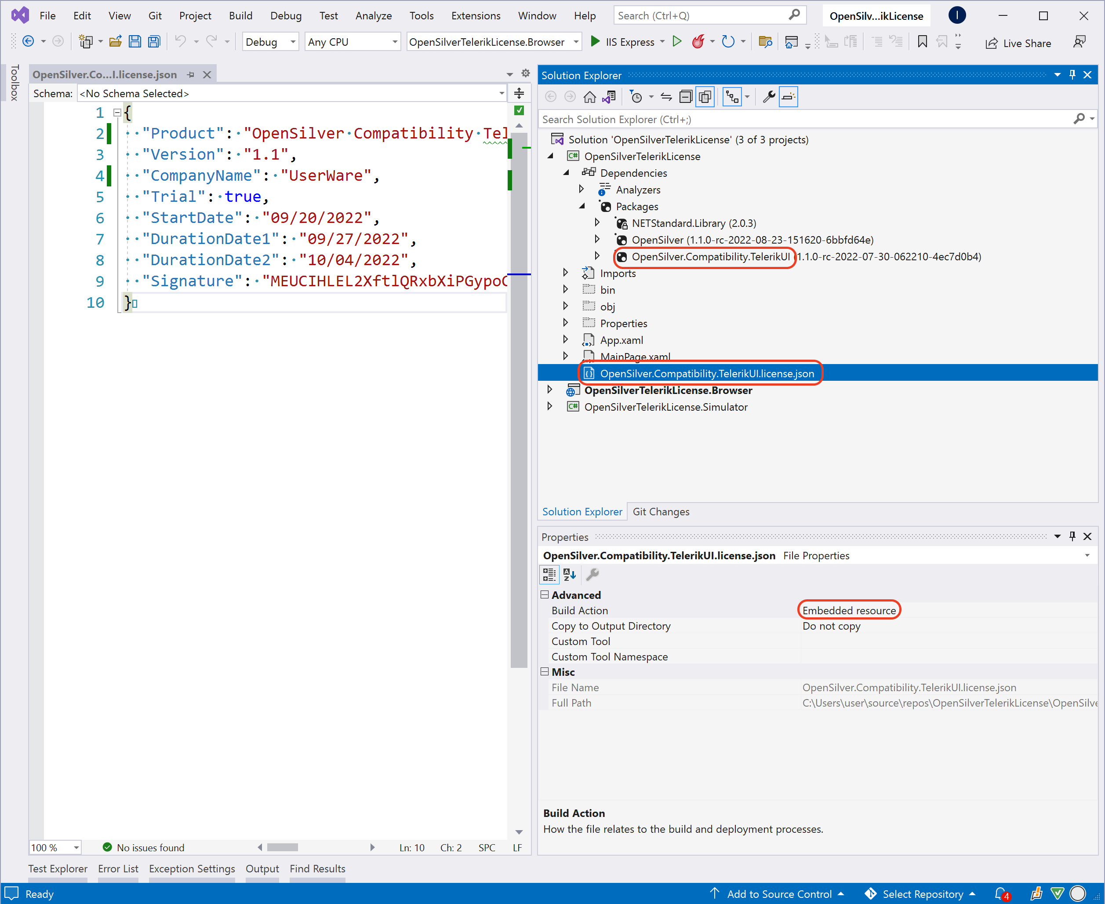Viewport: 1105px width, 904px height.
Task: Click the Alphabetical sort icon in Properties
Action: (569, 574)
